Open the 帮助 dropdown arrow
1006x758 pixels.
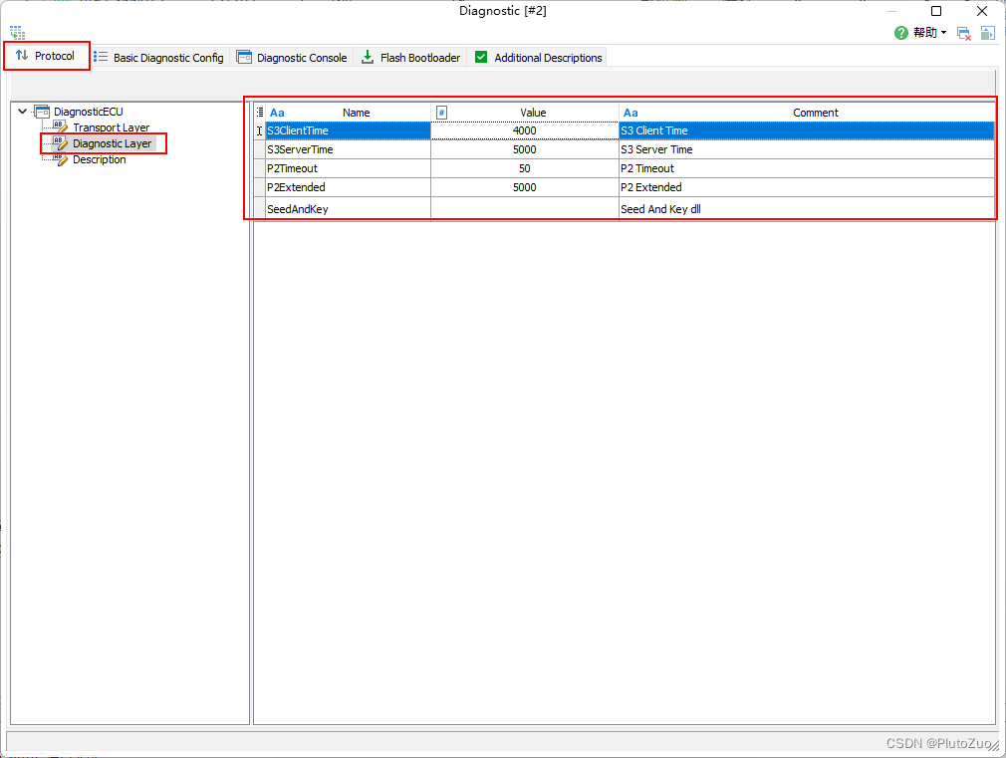pyautogui.click(x=944, y=33)
